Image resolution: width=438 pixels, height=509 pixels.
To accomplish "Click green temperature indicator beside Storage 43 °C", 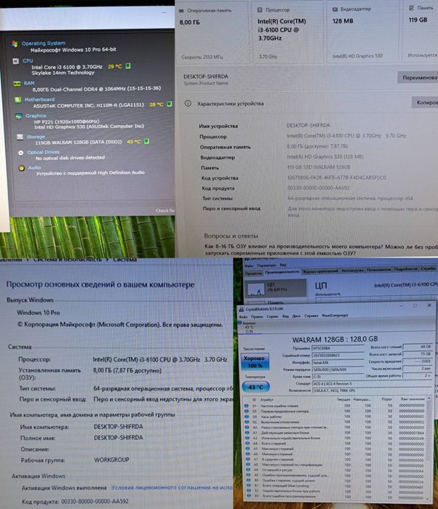I will click(146, 141).
